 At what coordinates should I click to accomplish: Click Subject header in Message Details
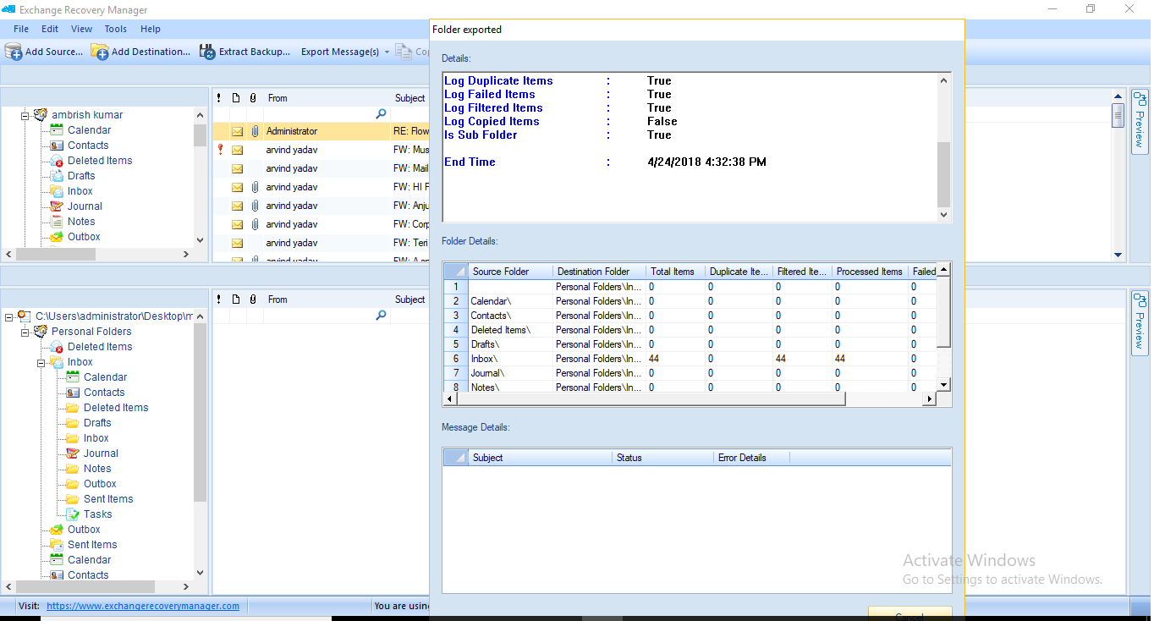click(540, 458)
